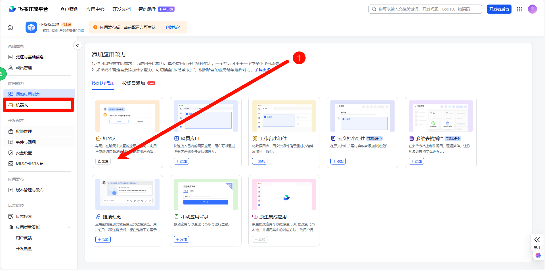The height and width of the screenshot is (270, 545).
Task: Open the app grid launcher icon
Action: click(x=519, y=9)
